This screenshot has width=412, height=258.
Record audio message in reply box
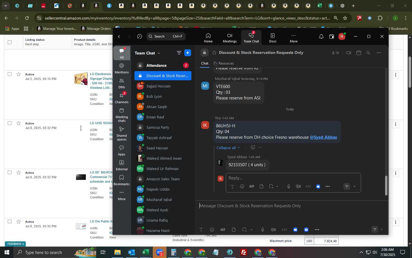[x=288, y=186]
